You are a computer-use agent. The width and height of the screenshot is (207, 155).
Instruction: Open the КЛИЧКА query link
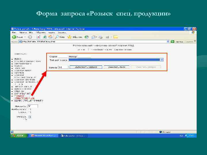coord(19,91)
